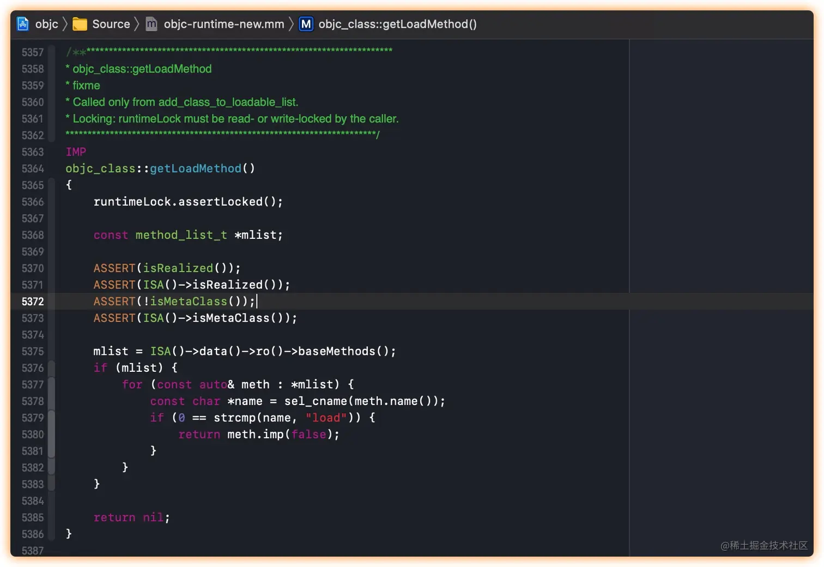
Task: Click the objc project icon in breadcrumb
Action: [23, 24]
